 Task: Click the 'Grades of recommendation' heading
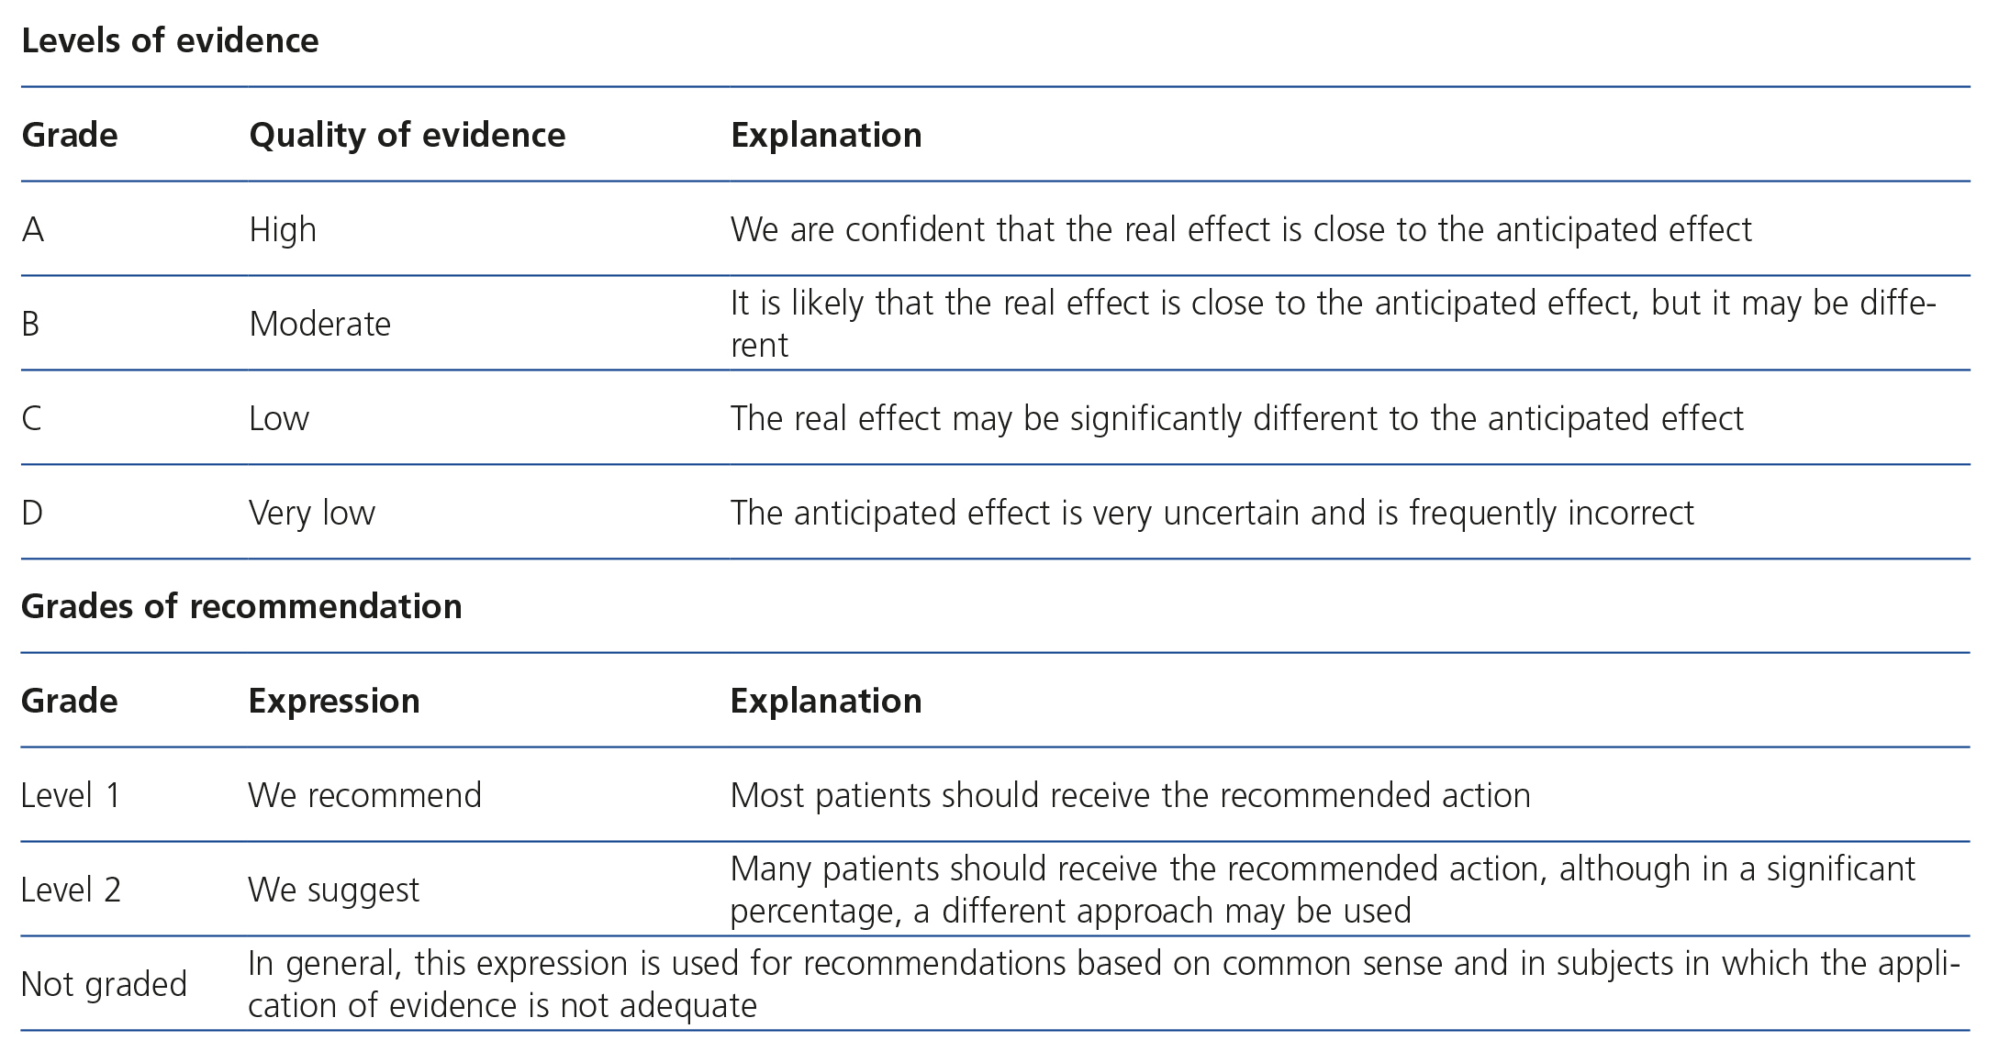(x=241, y=607)
